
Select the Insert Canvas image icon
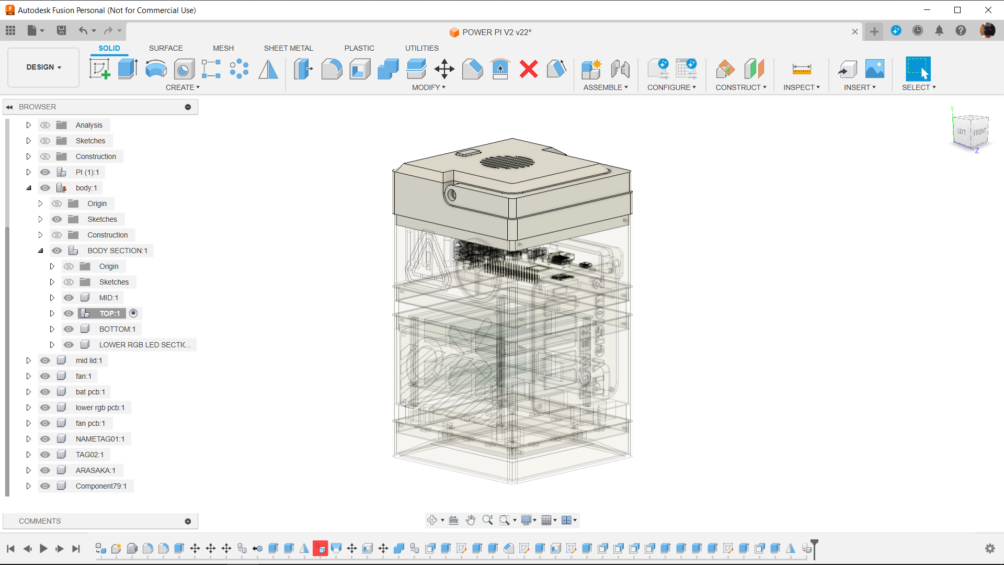pos(874,69)
